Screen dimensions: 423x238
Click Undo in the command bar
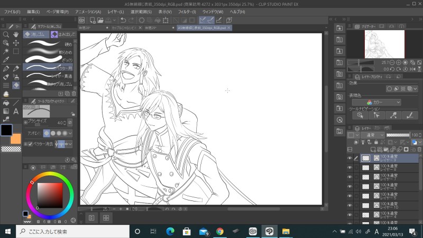click(x=123, y=20)
